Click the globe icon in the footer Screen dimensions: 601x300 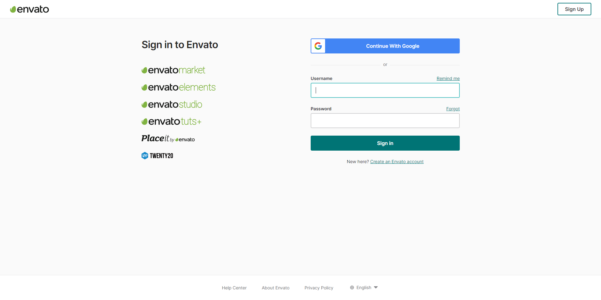point(351,287)
